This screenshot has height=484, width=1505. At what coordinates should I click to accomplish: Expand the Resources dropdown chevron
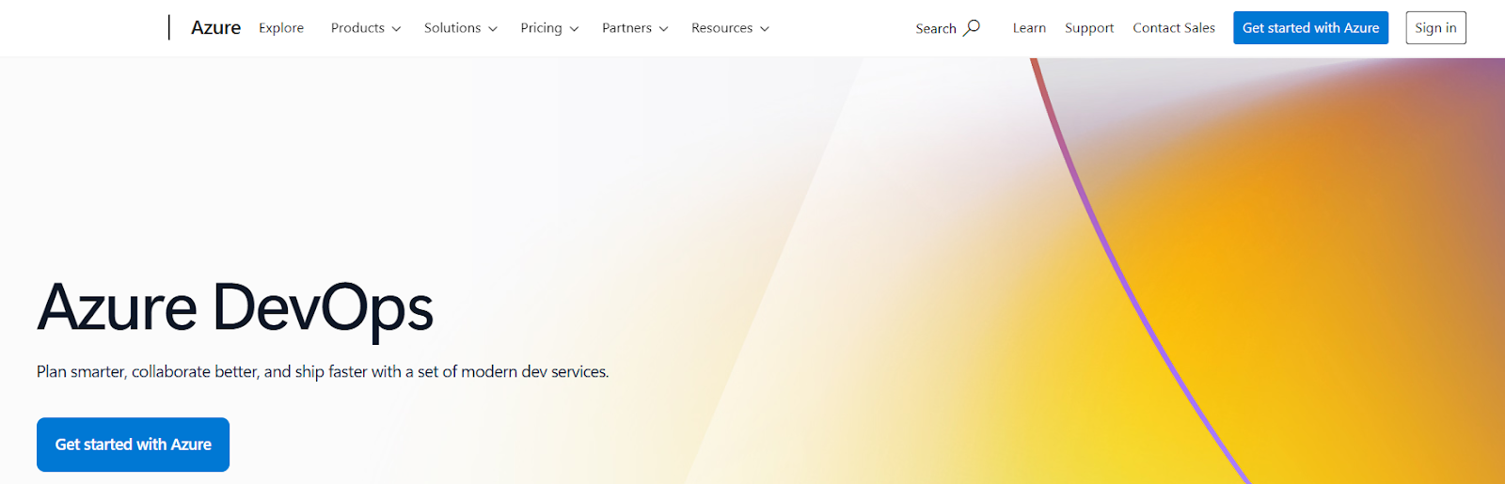(765, 29)
